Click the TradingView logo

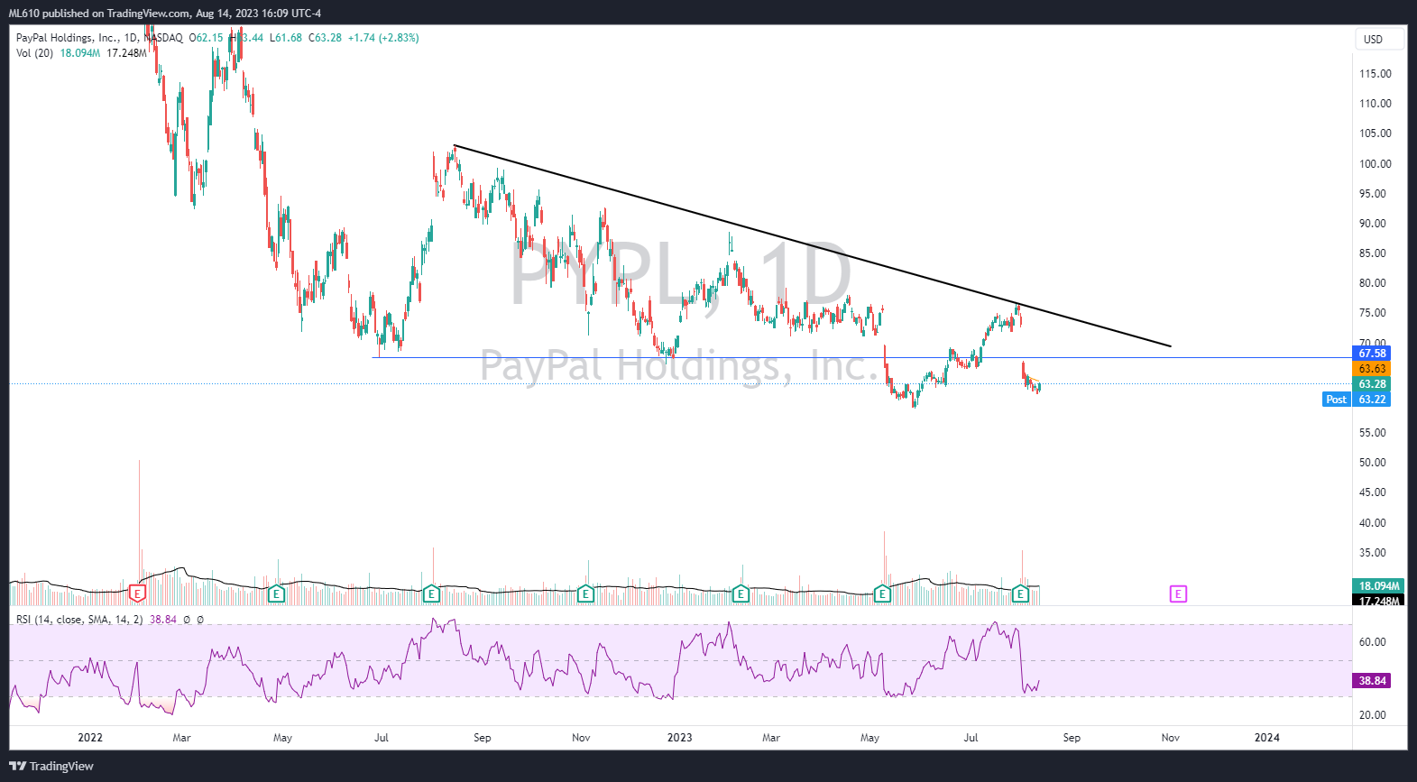(51, 766)
